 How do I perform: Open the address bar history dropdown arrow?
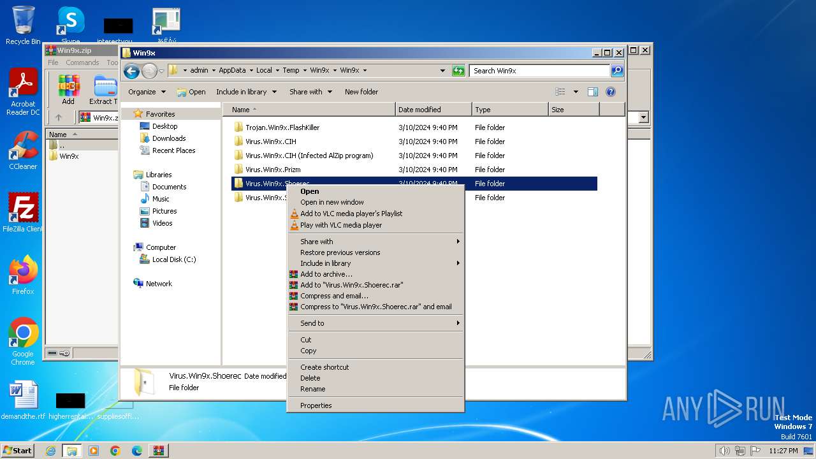(x=442, y=71)
